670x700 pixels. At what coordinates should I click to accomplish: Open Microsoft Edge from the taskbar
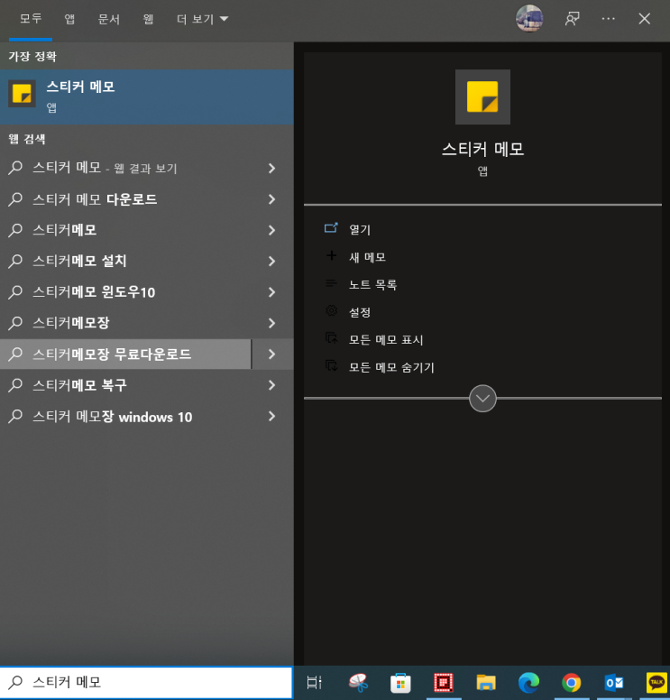coord(529,683)
